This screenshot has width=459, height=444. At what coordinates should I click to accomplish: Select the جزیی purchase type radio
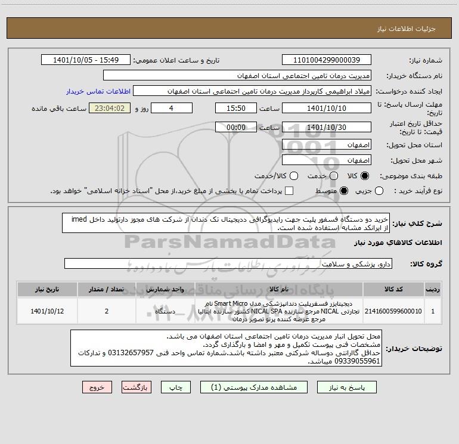click(379, 191)
